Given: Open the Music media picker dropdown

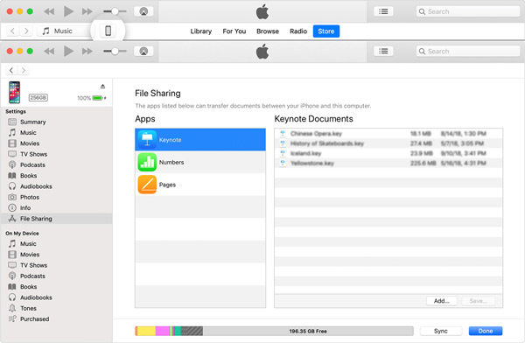Looking at the screenshot, I should tap(63, 31).
